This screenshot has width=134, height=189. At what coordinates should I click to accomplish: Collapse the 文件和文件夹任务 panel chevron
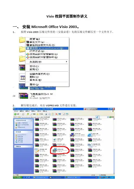point(31,120)
